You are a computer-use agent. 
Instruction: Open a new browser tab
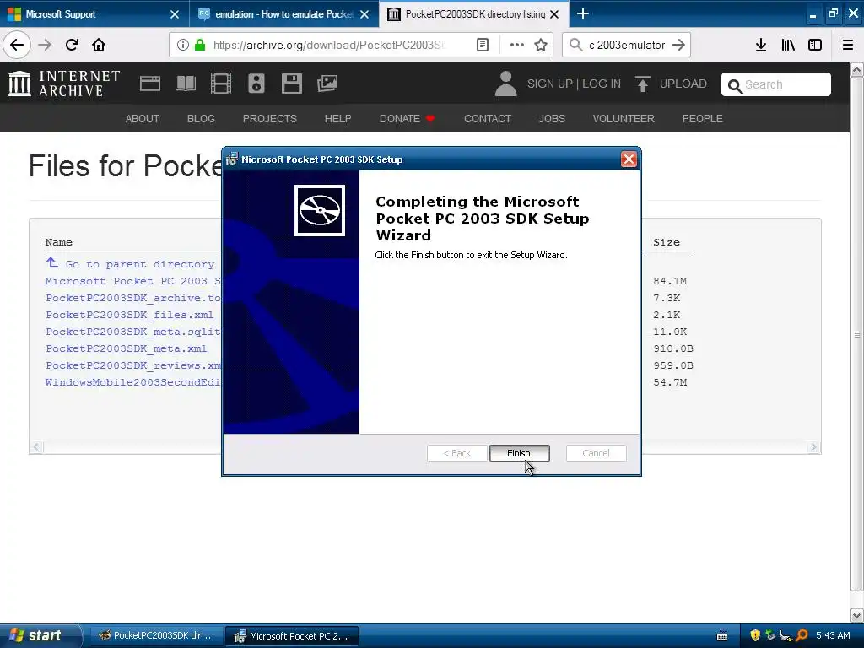click(x=582, y=13)
